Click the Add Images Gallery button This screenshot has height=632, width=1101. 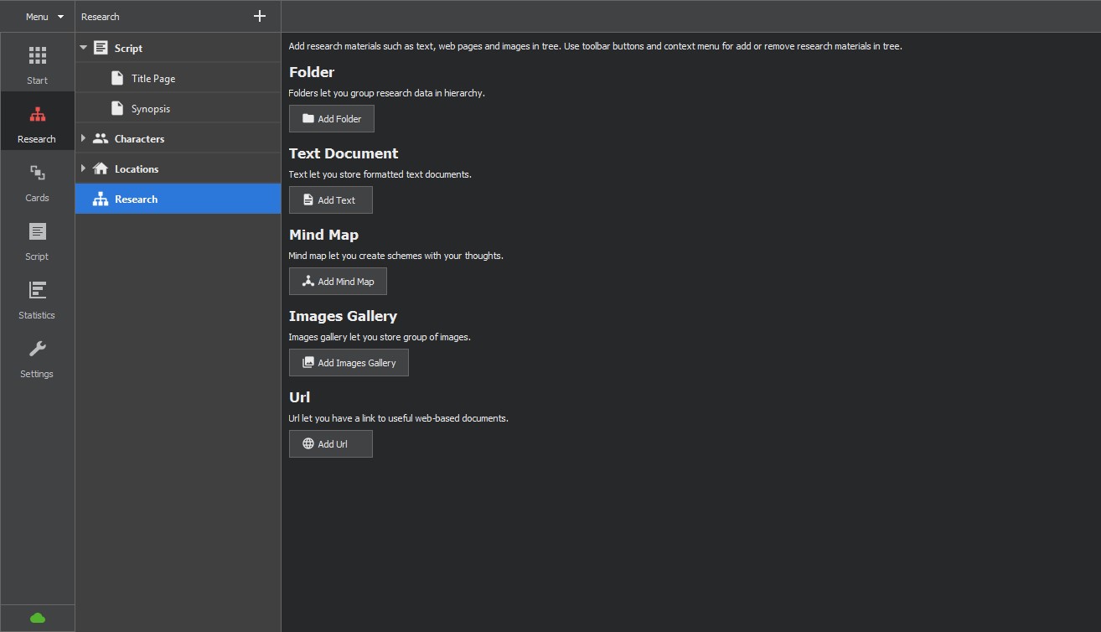349,363
